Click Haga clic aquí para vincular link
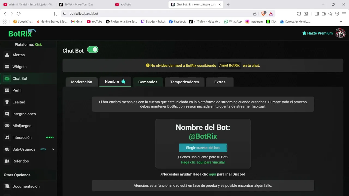Viewport: 349px width, 196px height. [x=203, y=162]
